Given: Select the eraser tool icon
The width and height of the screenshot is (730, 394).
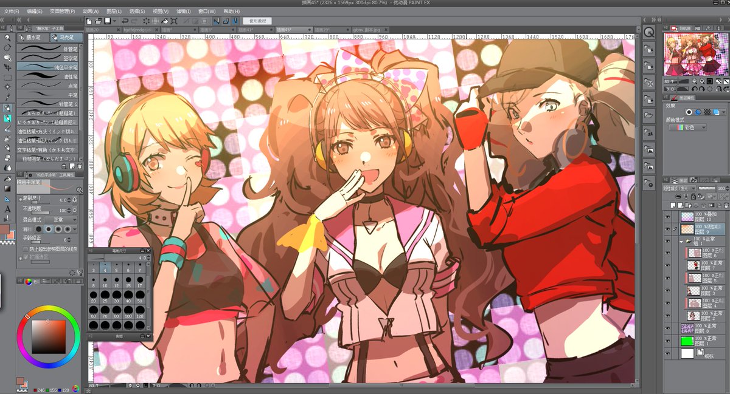Looking at the screenshot, I should [7, 158].
